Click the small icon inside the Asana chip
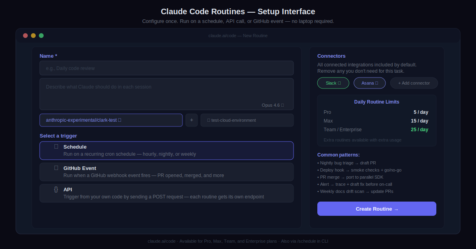Viewport: 476px width, 249px height. point(377,83)
